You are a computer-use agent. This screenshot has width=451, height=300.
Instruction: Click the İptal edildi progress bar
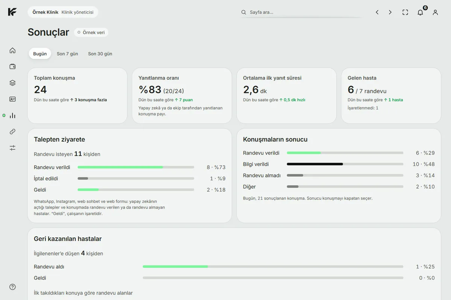pos(136,178)
